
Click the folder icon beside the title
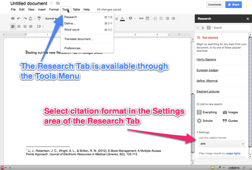click(x=58, y=3)
